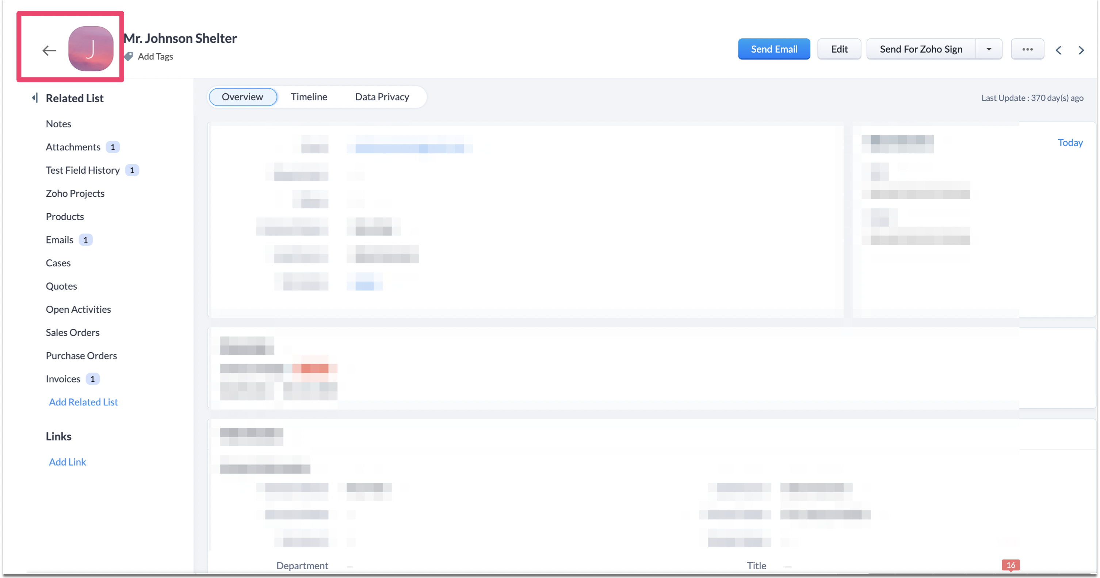1100x578 pixels.
Task: Open Test Field History related list
Action: coord(83,170)
